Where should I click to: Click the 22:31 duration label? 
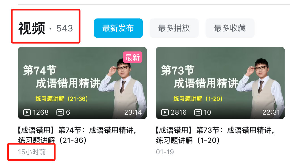pyautogui.click(x=271, y=112)
